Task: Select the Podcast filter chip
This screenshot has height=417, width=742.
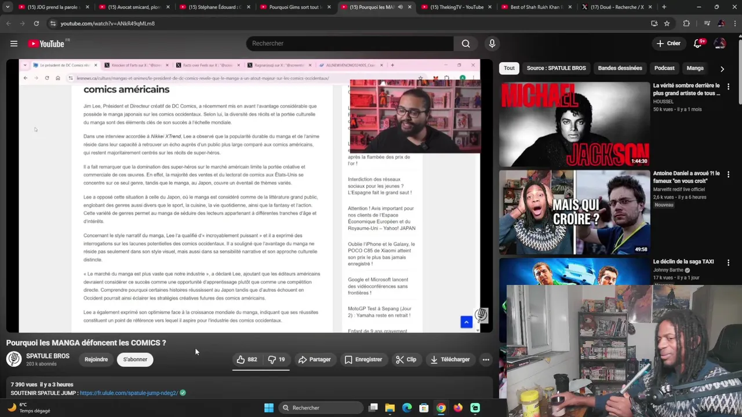Action: 664,68
